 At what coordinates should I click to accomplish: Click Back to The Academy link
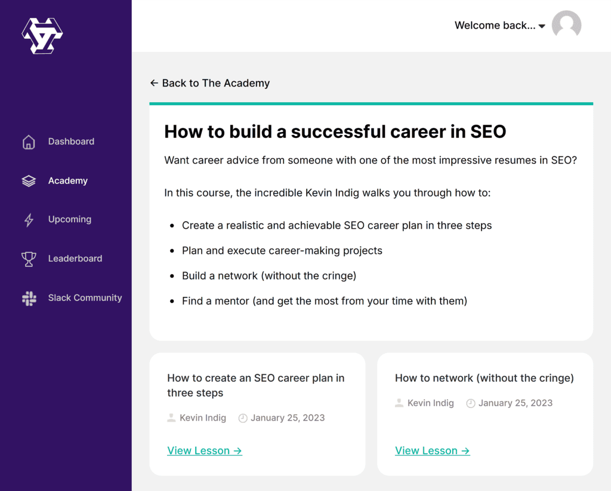(215, 83)
